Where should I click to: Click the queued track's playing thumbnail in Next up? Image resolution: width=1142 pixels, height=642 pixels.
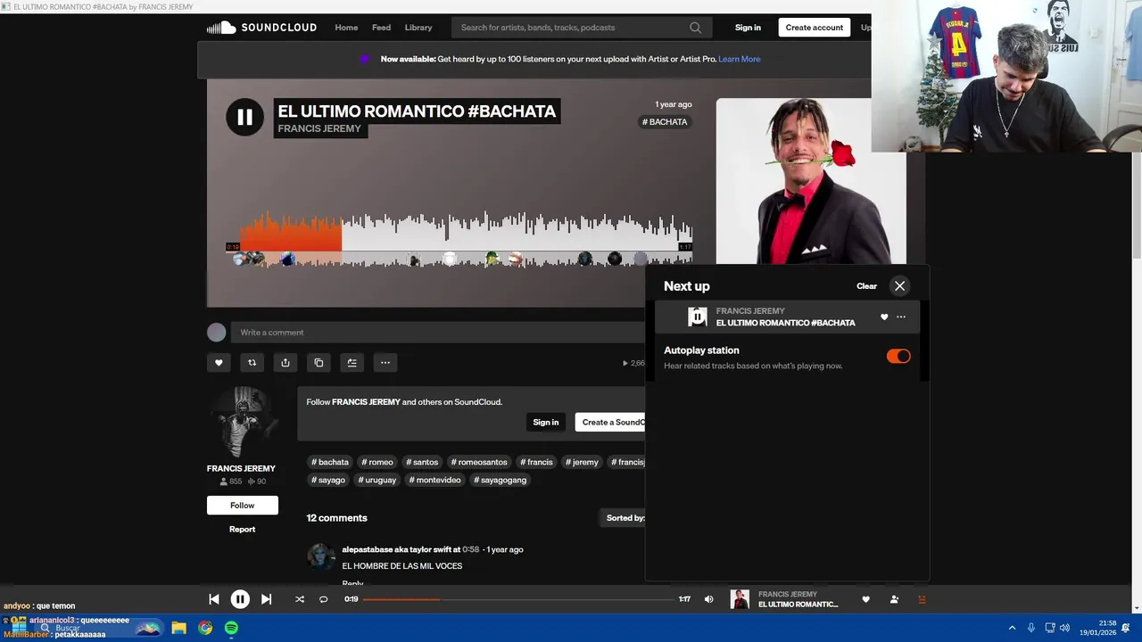click(x=698, y=317)
